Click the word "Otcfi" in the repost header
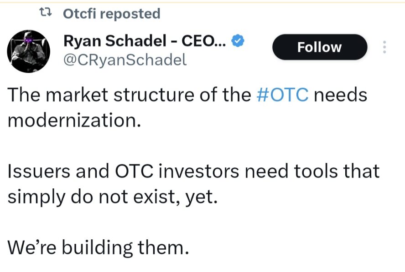The image size is (405, 272). tap(79, 14)
